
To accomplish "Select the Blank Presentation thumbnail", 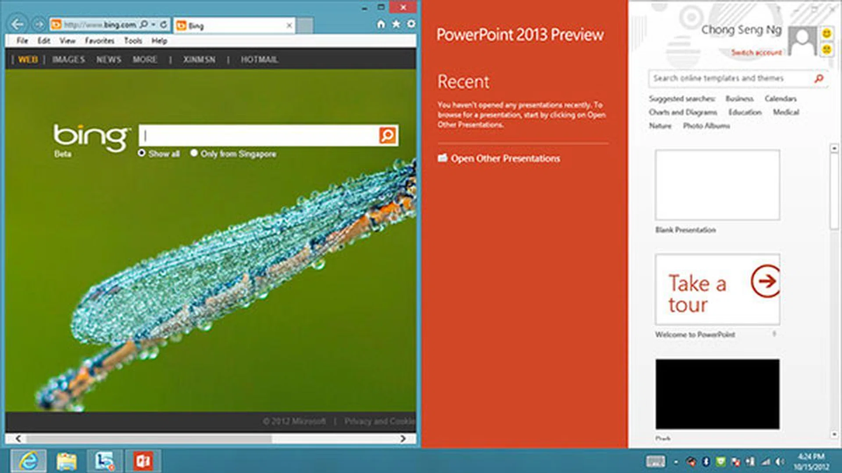I will click(x=717, y=185).
